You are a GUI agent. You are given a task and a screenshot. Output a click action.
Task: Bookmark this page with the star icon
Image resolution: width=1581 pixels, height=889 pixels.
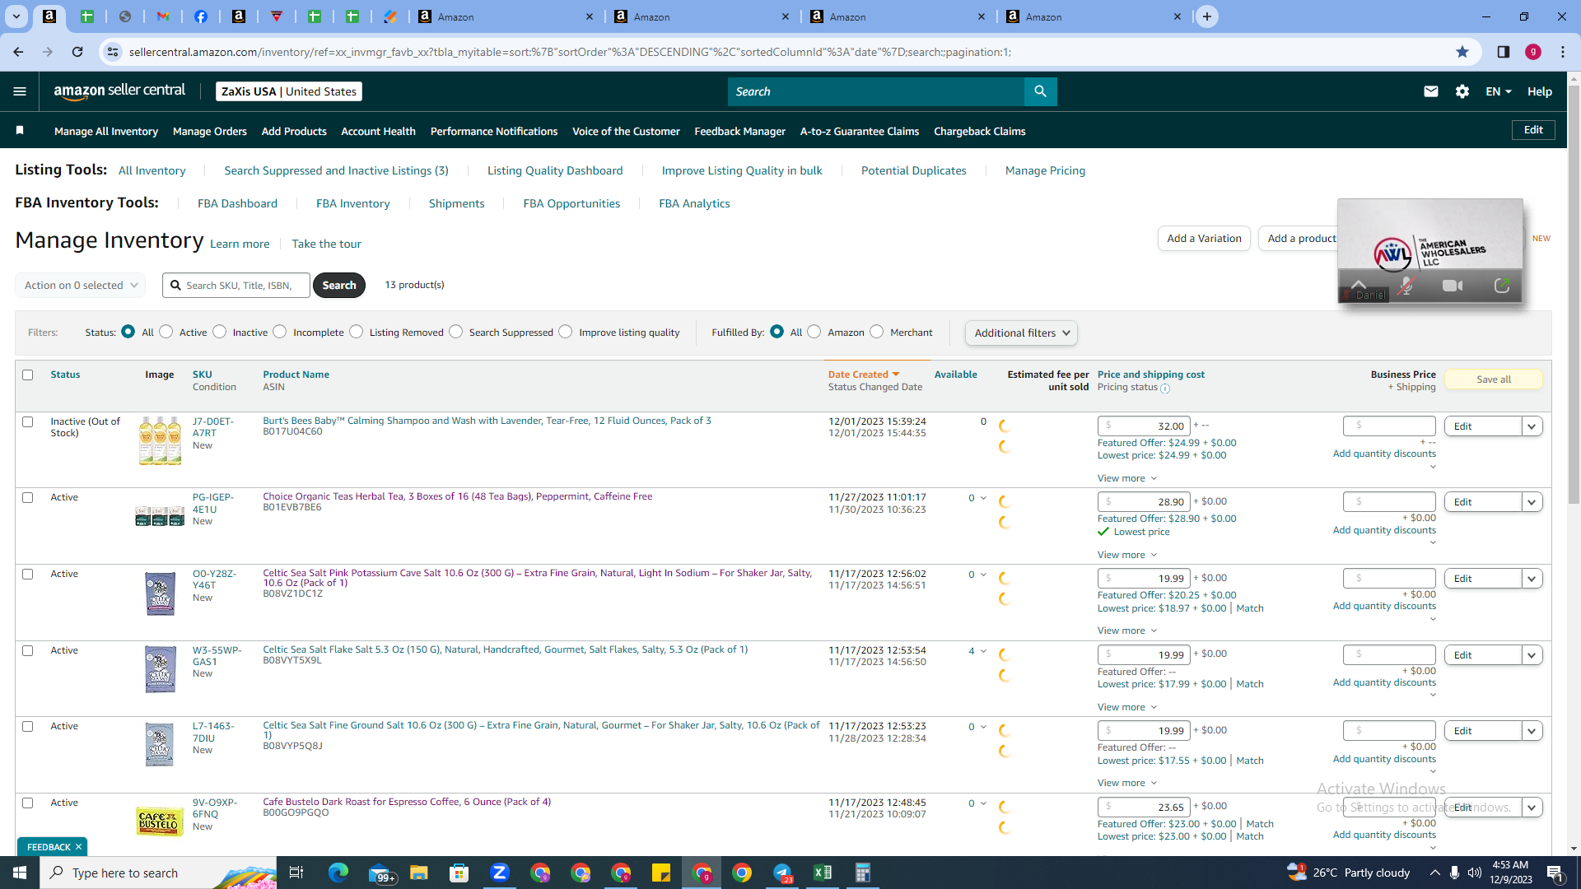[1462, 52]
